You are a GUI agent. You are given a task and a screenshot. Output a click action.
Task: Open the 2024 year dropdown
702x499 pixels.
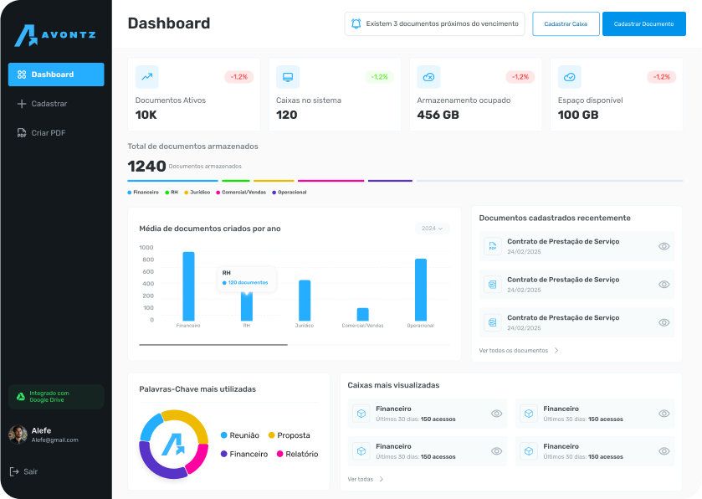pyautogui.click(x=433, y=229)
